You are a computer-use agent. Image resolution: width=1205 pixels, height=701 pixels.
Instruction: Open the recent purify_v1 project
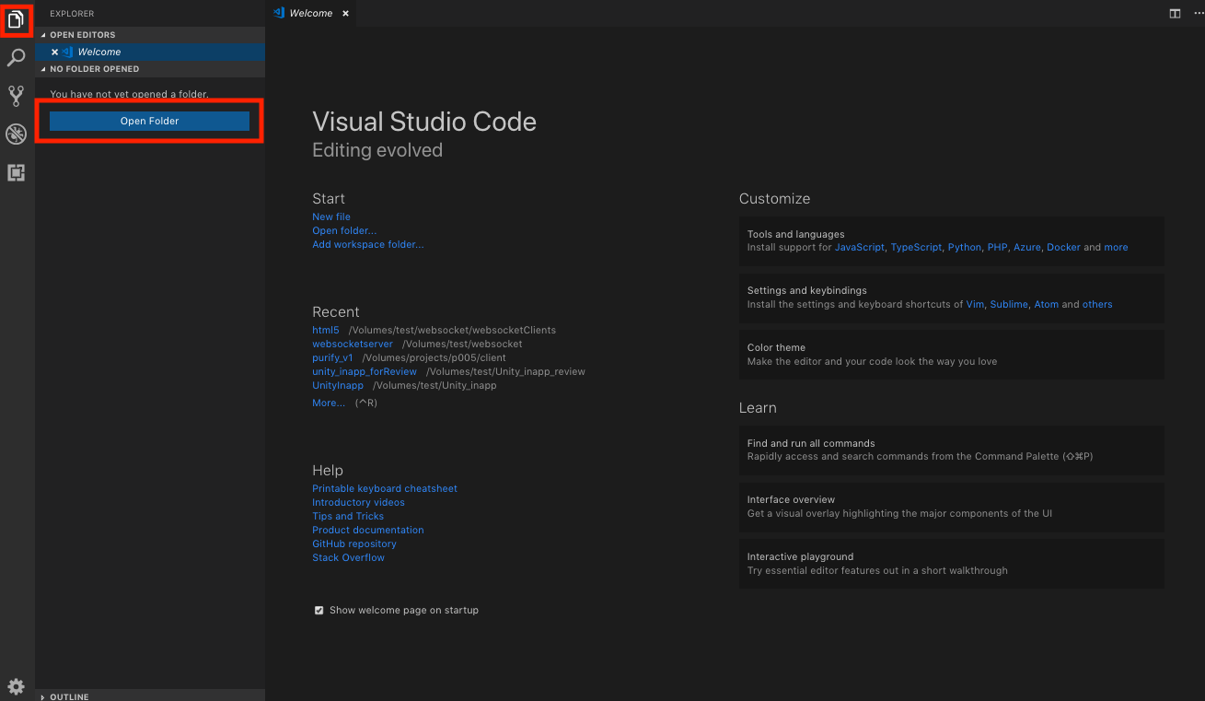click(x=332, y=357)
